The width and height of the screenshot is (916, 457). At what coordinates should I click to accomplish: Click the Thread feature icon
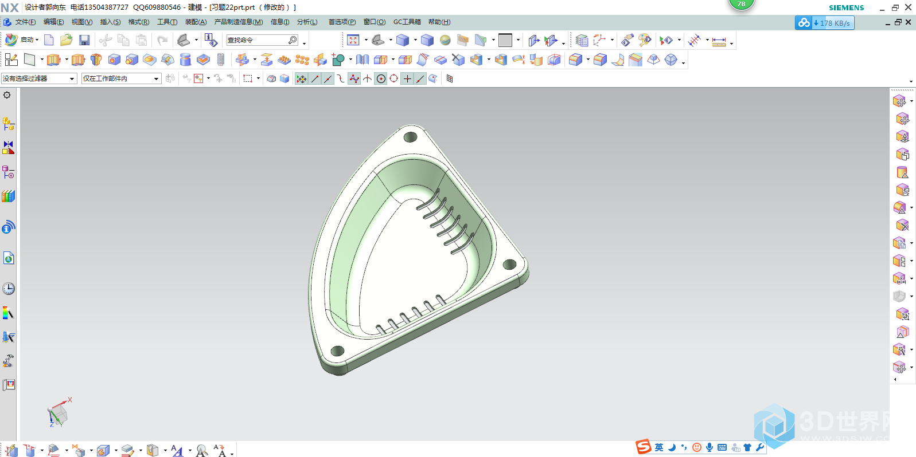[221, 60]
